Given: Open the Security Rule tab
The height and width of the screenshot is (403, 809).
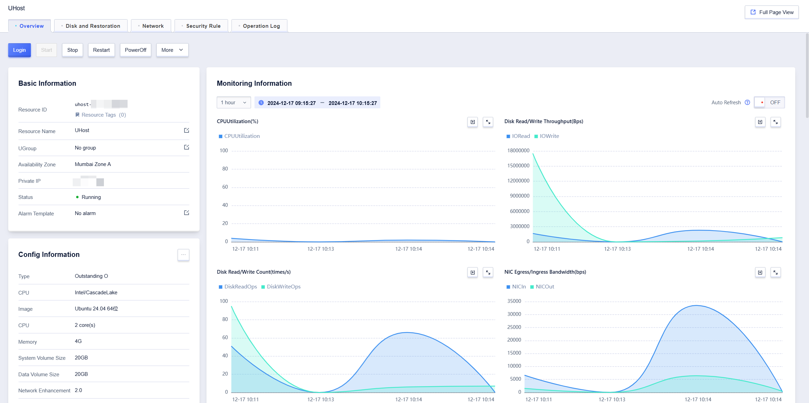Looking at the screenshot, I should pyautogui.click(x=201, y=26).
